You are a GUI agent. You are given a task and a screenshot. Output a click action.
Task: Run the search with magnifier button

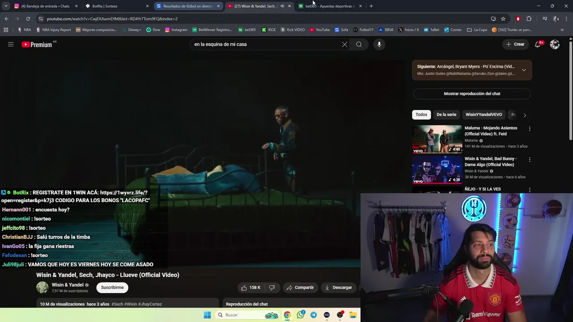click(359, 44)
